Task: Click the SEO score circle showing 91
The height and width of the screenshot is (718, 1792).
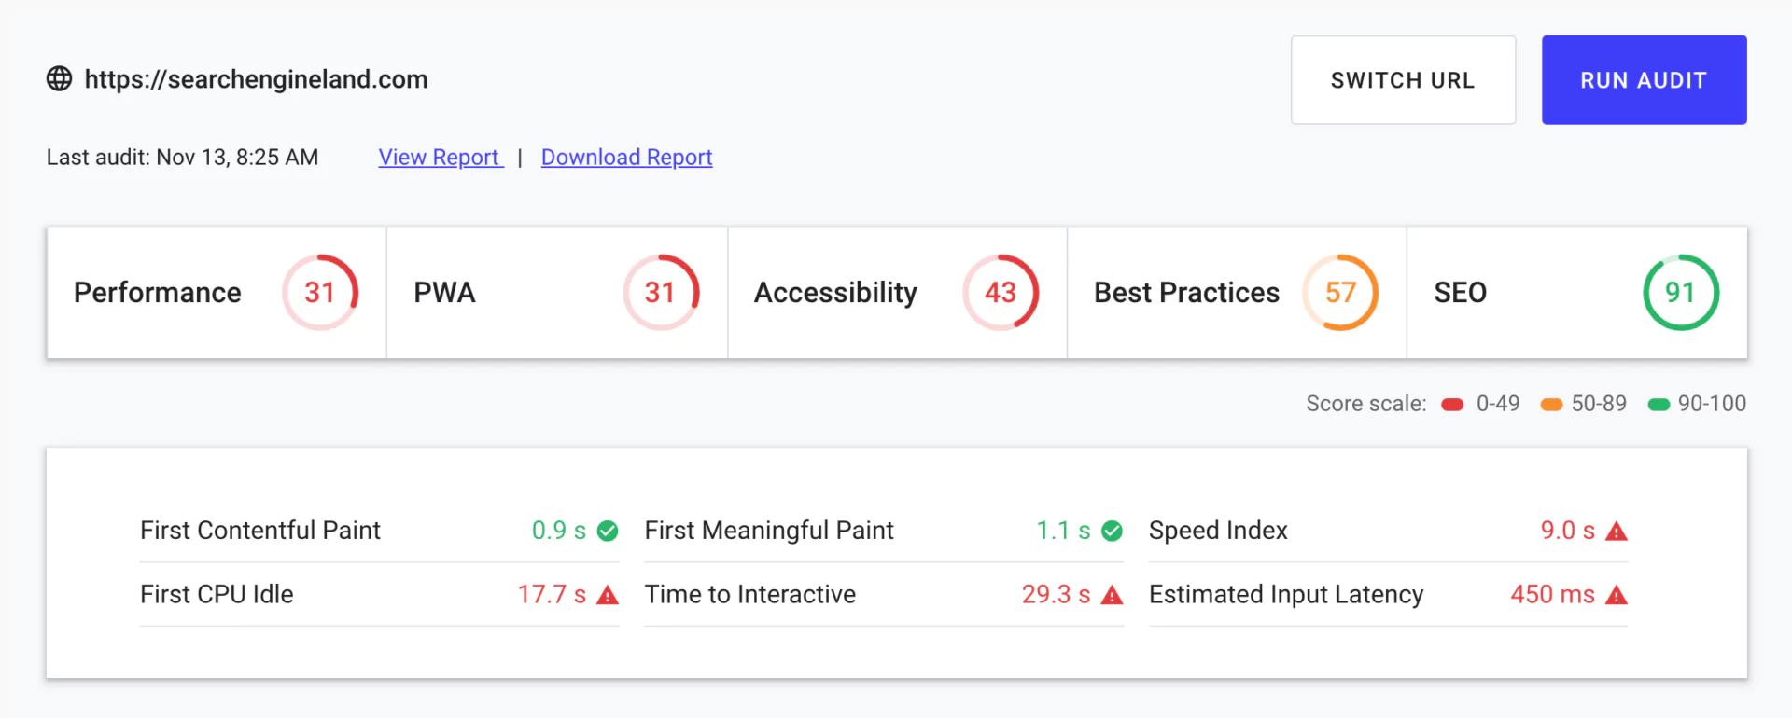Action: pyautogui.click(x=1680, y=293)
